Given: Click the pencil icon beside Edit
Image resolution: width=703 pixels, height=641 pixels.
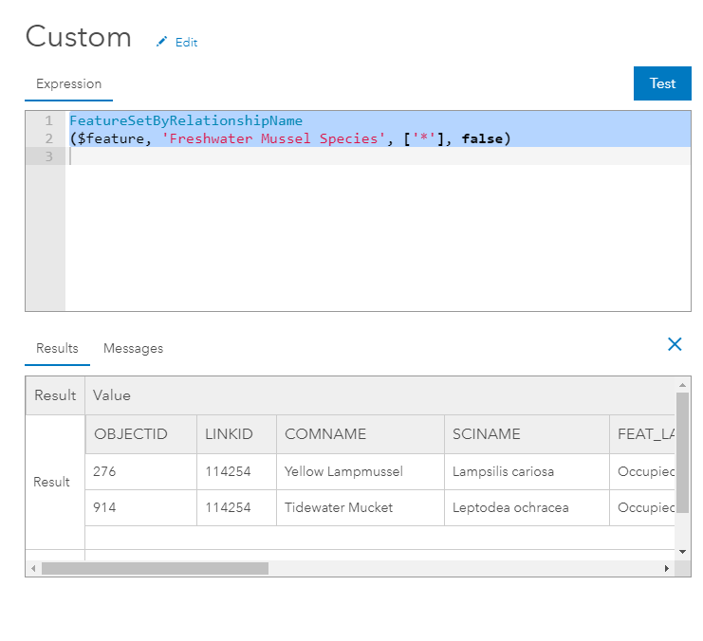Looking at the screenshot, I should pos(161,42).
